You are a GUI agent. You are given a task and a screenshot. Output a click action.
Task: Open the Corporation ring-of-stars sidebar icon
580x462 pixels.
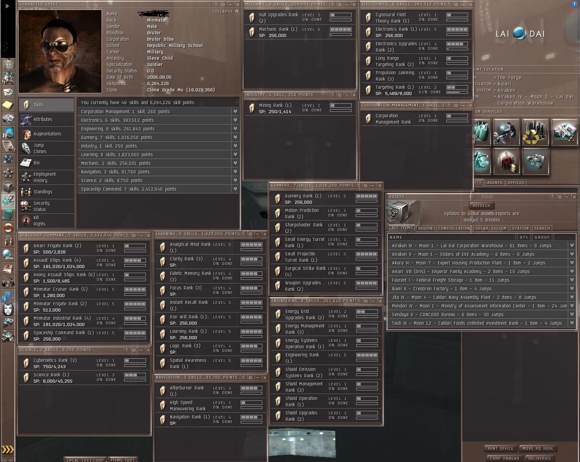tap(8, 173)
